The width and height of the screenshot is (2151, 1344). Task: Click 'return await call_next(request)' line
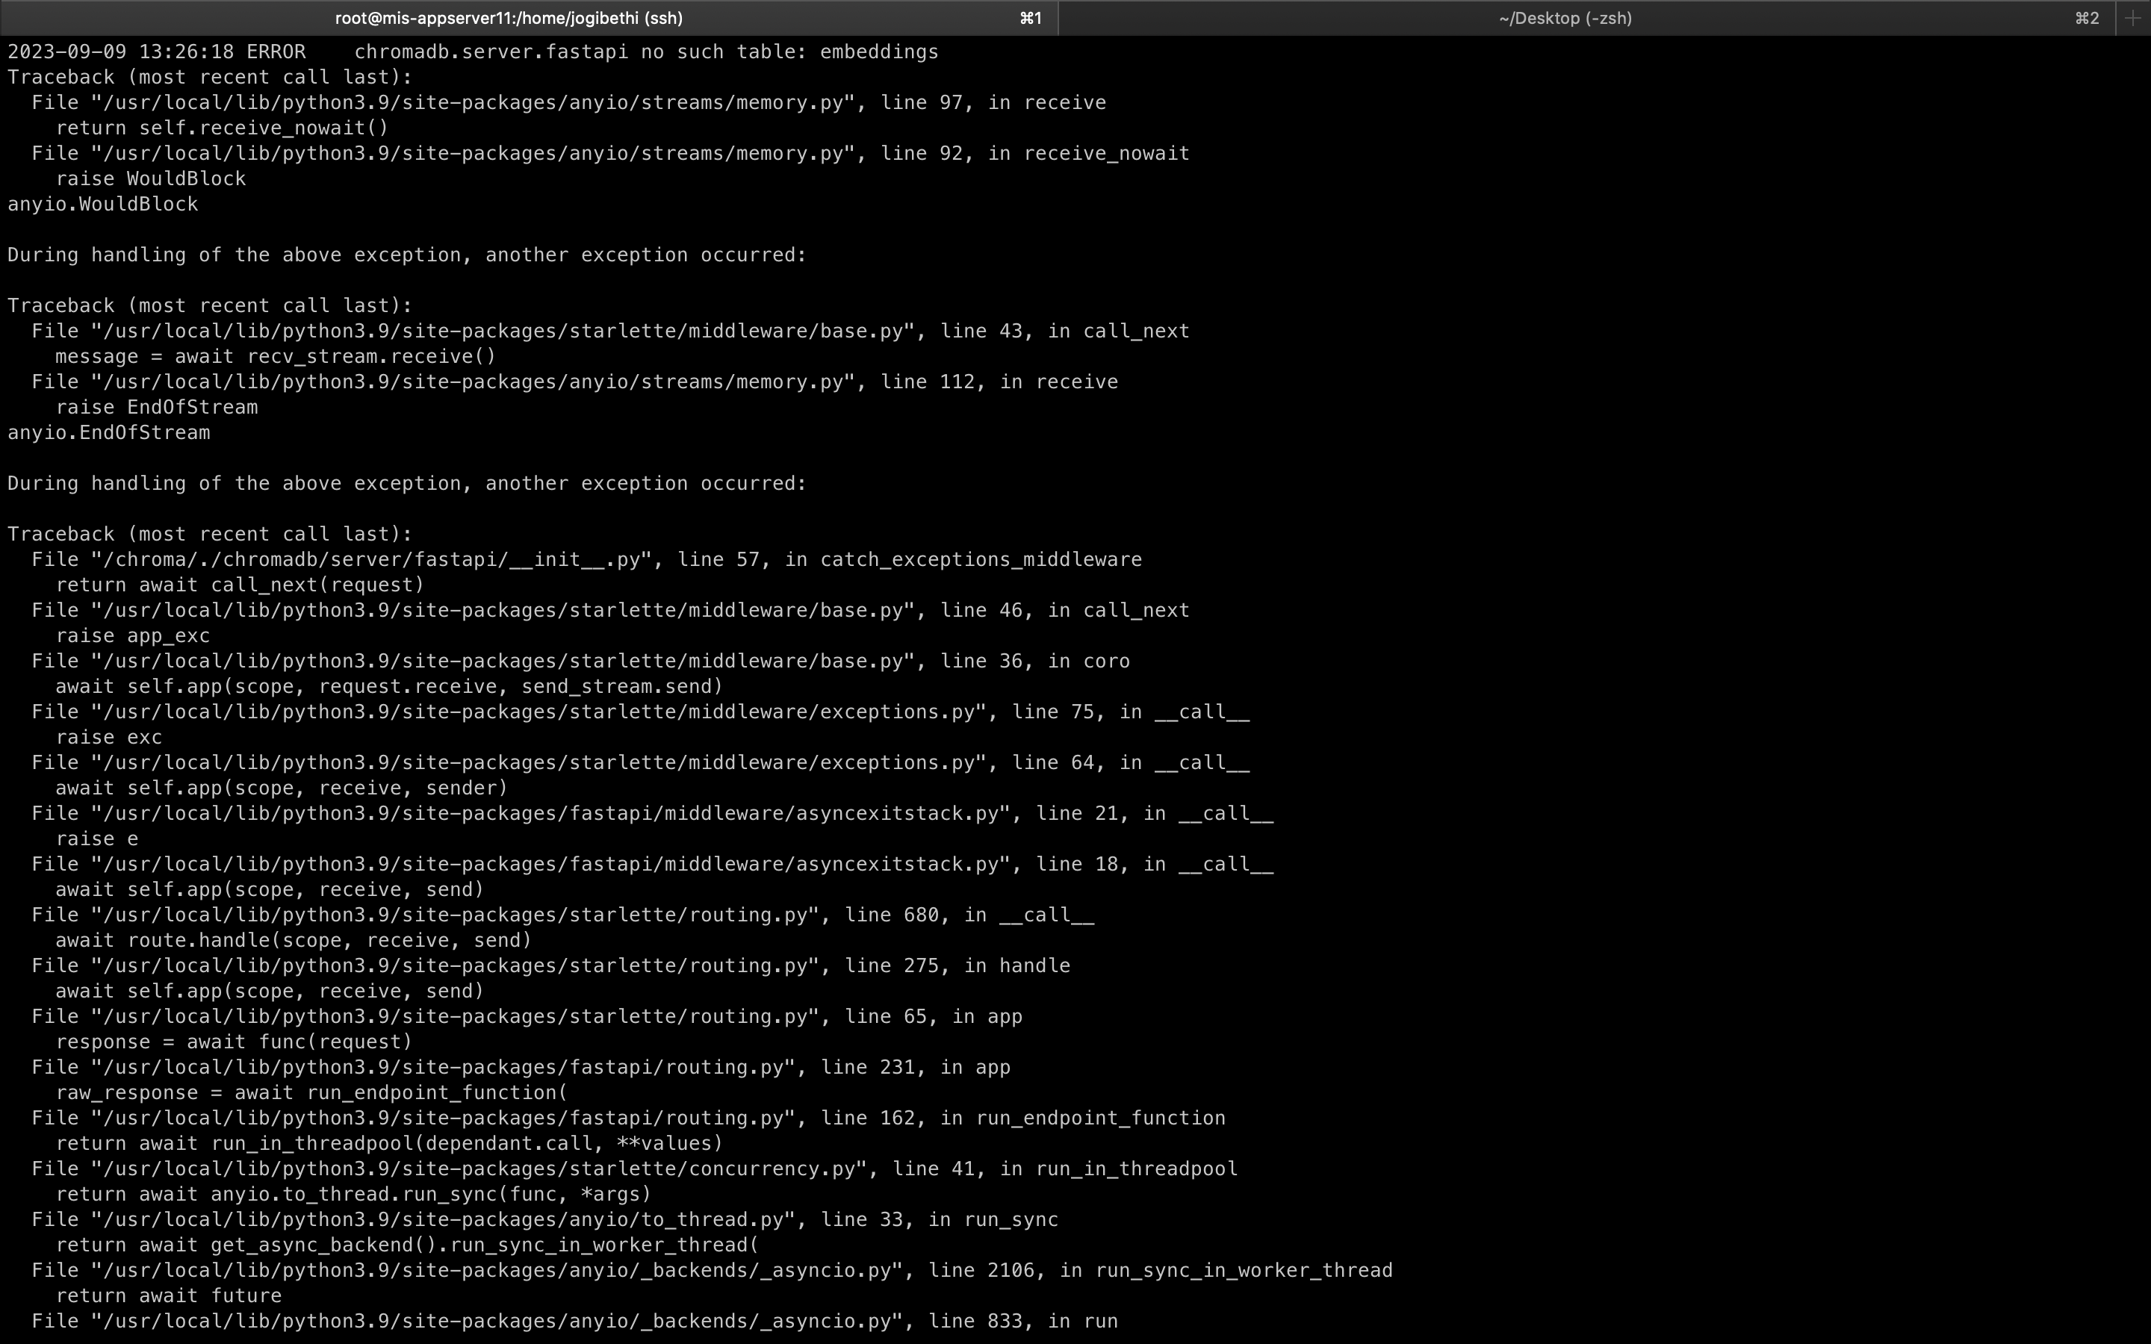pos(240,585)
